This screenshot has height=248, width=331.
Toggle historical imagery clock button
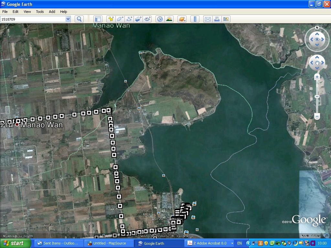point(160,19)
